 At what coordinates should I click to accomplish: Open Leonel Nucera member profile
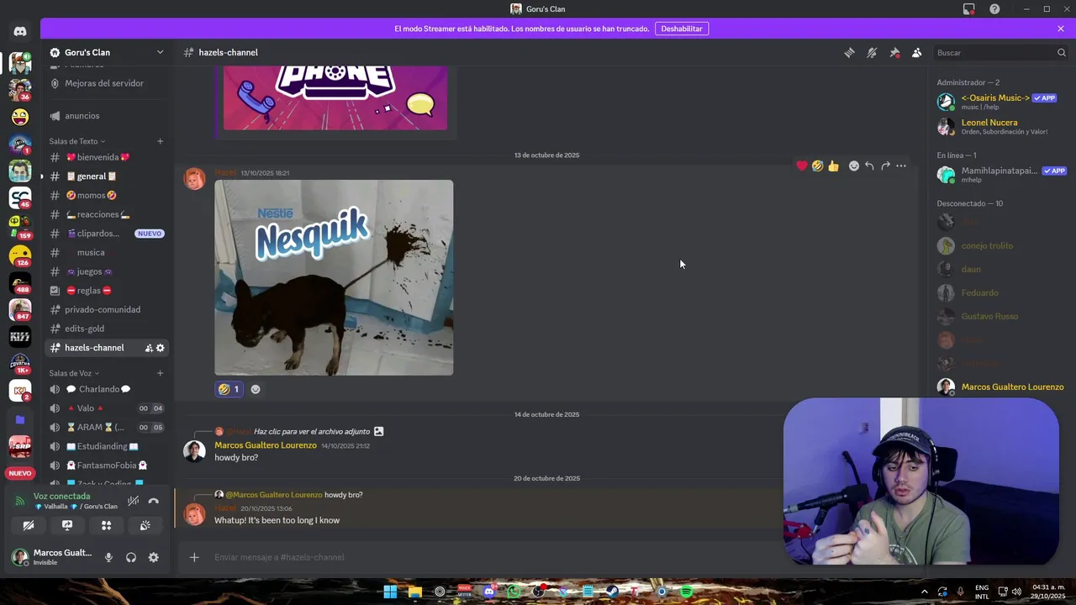tap(1002, 126)
